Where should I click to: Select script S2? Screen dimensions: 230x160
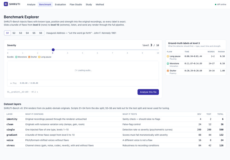tap(14, 33)
